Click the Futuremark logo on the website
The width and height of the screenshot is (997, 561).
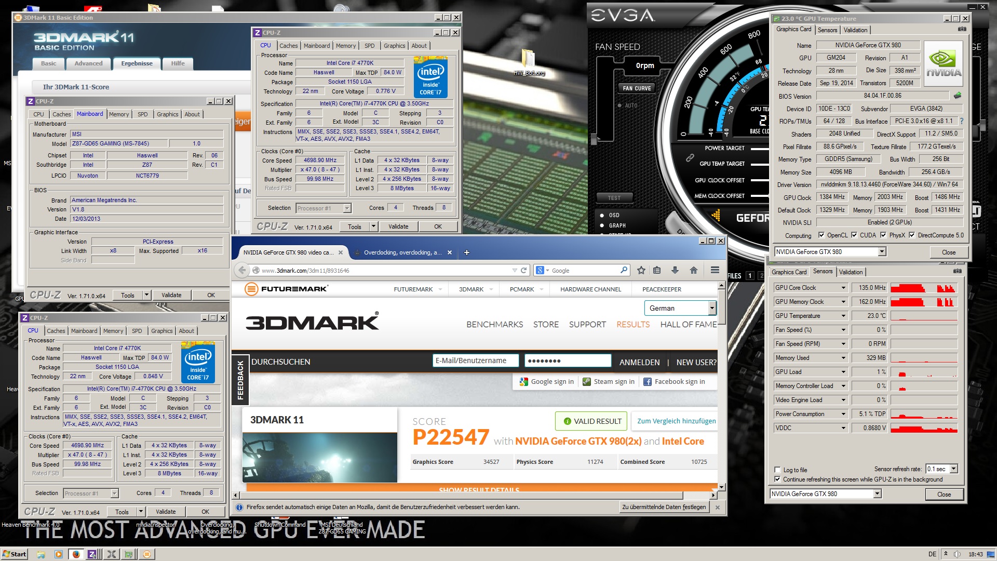coord(286,289)
